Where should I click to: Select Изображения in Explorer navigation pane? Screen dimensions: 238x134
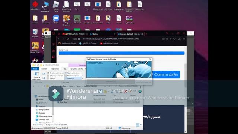click(x=42, y=109)
